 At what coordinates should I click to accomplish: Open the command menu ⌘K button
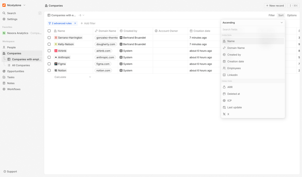pyautogui.click(x=293, y=6)
